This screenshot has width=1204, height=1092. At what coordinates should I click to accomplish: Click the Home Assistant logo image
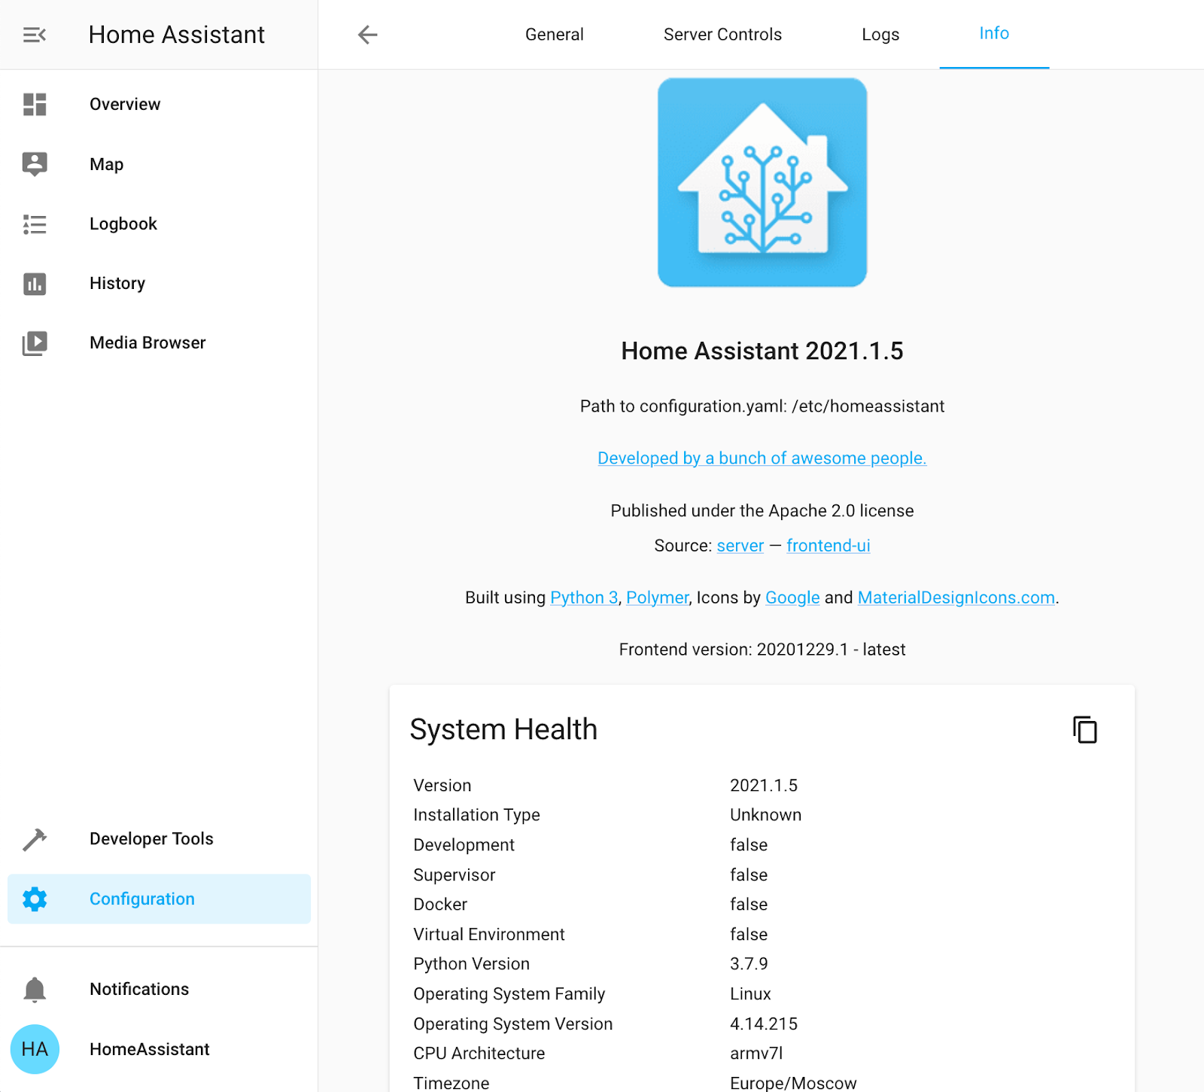pos(762,182)
